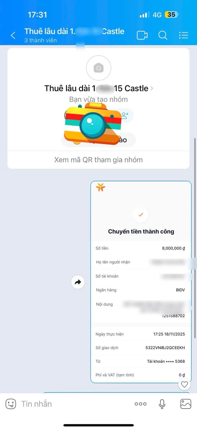Tap the group avatar camera placeholder

click(99, 68)
